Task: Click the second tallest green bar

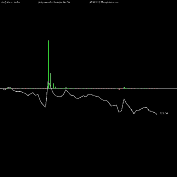Action: click(51, 81)
